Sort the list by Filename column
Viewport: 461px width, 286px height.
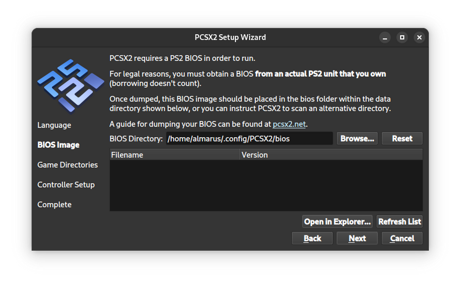point(175,155)
